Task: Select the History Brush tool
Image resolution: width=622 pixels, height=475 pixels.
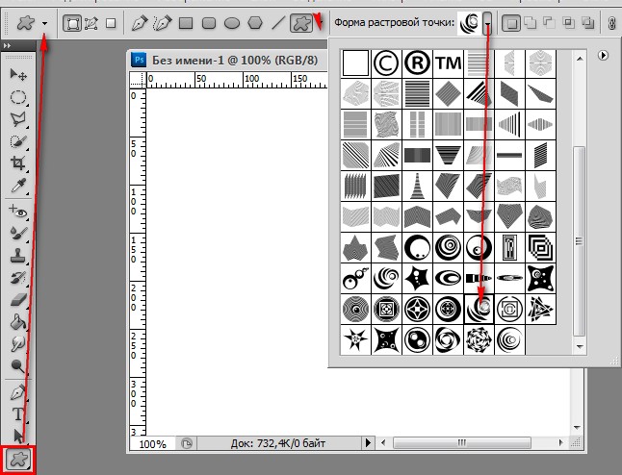Action: click(18, 277)
